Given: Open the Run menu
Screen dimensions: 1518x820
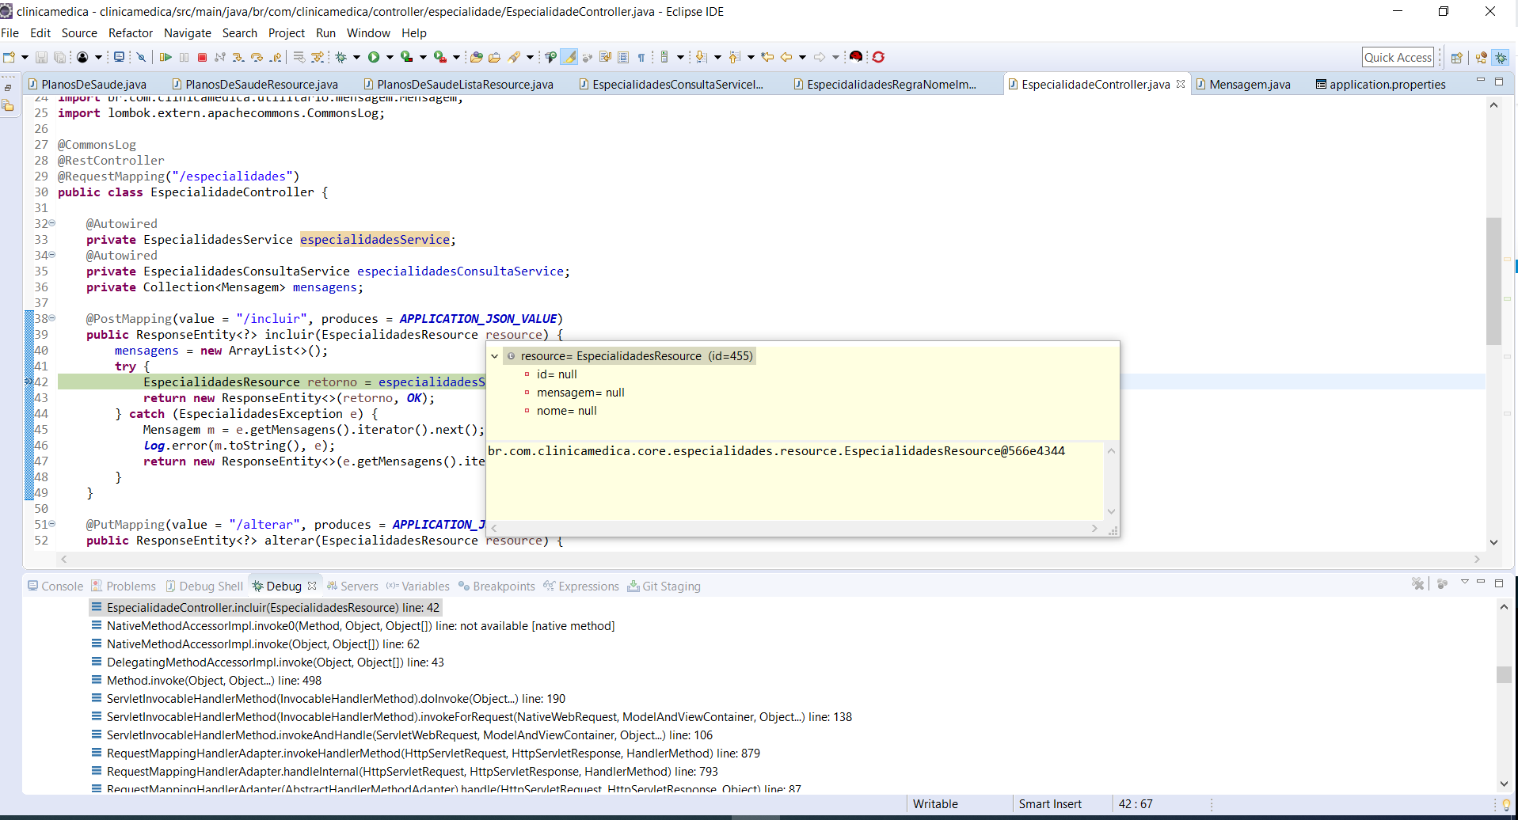Looking at the screenshot, I should (x=325, y=33).
